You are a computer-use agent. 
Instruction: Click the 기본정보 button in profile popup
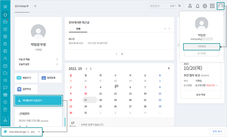click(x=201, y=47)
